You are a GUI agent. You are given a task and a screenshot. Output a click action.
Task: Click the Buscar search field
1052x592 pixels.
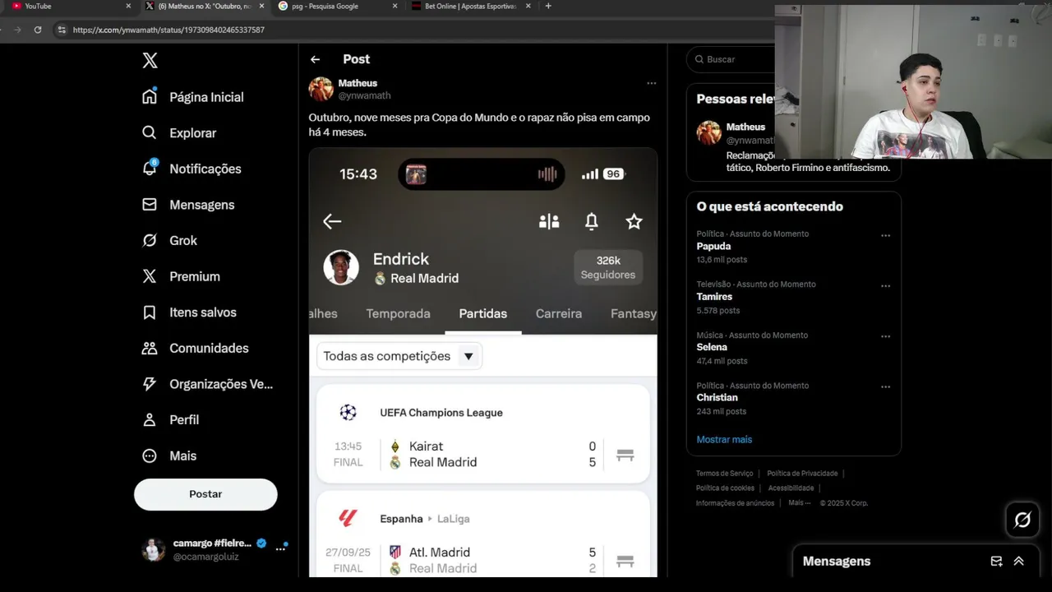tap(730, 59)
